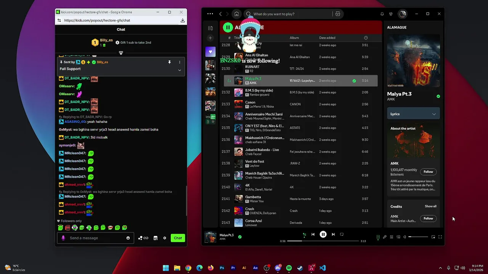
Task: Open Spotify Home
Action: (236, 14)
